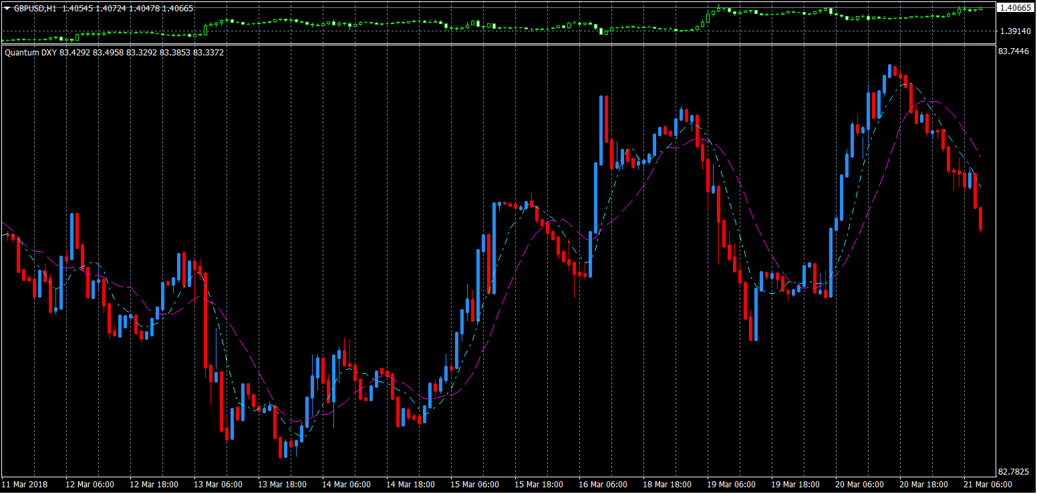Viewport: 1037px width, 494px height.
Task: Select the 21 Mar 06:00 time label
Action: point(988,484)
